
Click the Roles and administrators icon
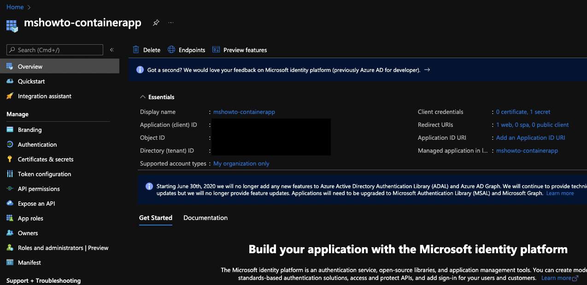[x=10, y=248]
